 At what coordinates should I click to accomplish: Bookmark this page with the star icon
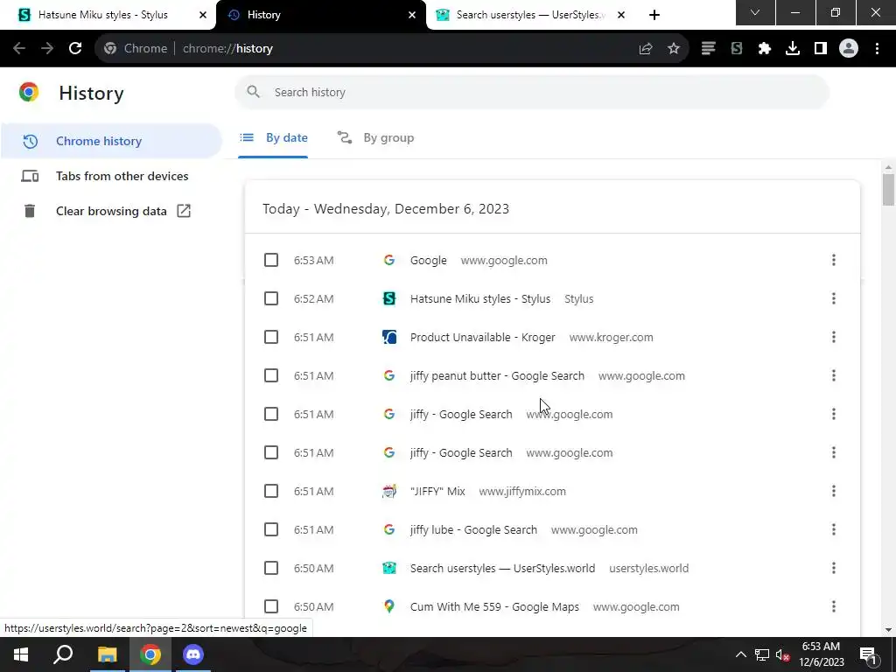click(674, 49)
